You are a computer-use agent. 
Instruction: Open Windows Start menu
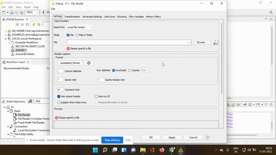(95, 150)
